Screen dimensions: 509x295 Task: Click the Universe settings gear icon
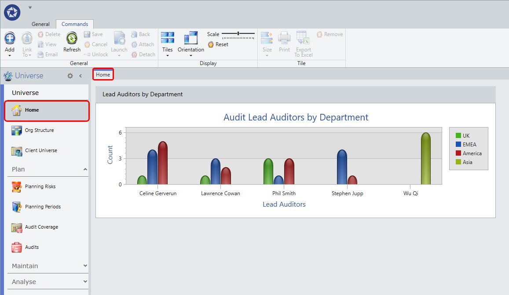pyautogui.click(x=70, y=76)
